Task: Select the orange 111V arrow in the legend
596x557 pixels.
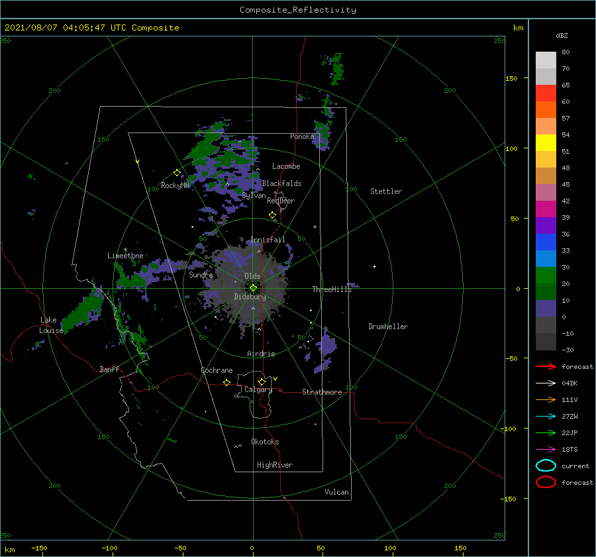Action: click(546, 399)
